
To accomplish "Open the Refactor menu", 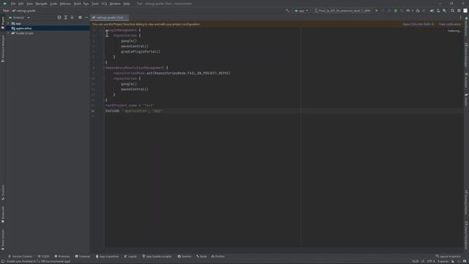I will coord(65,4).
